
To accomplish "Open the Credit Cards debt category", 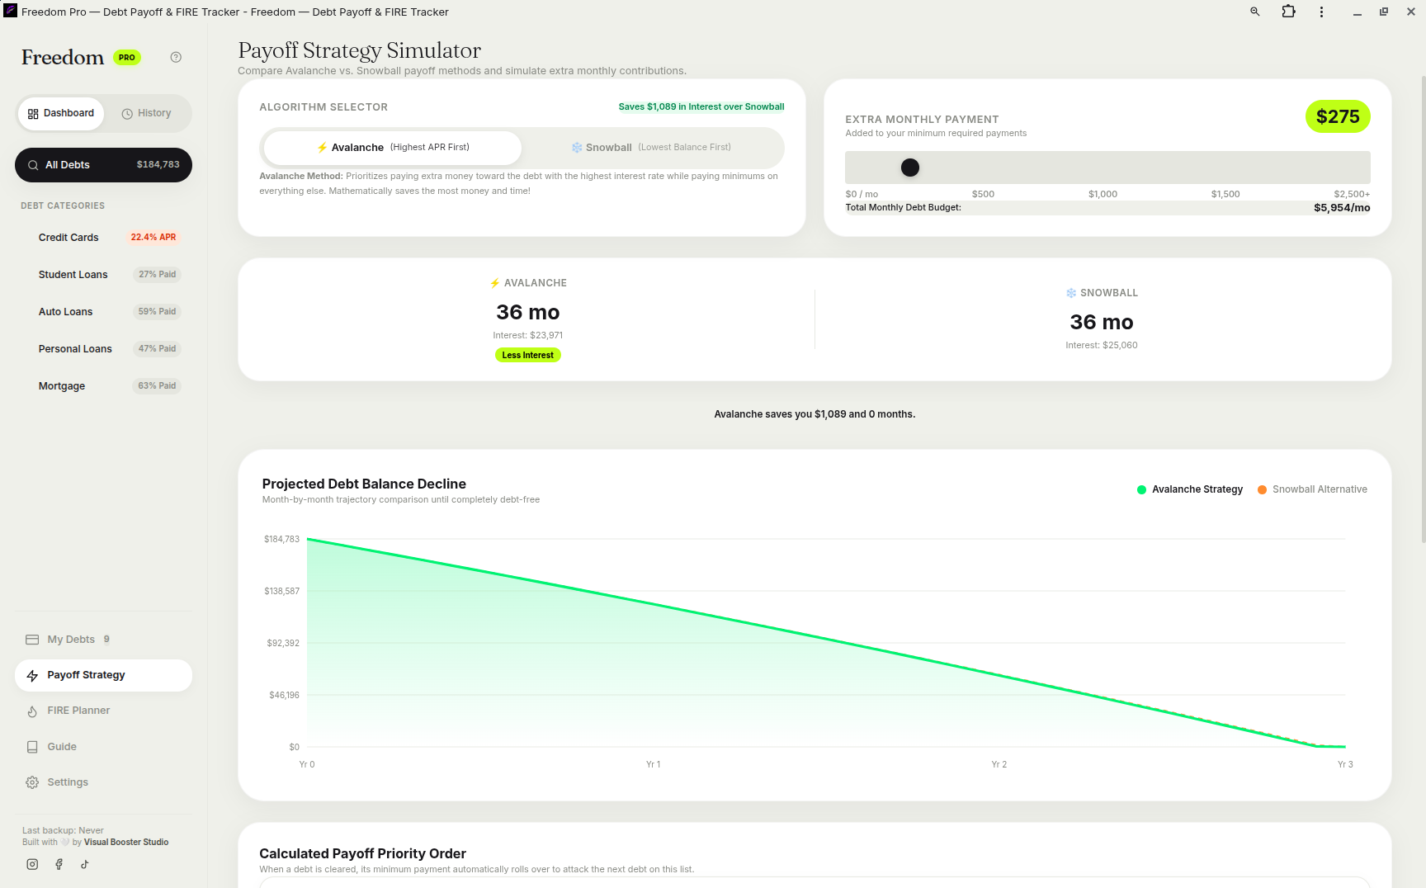I will point(103,238).
